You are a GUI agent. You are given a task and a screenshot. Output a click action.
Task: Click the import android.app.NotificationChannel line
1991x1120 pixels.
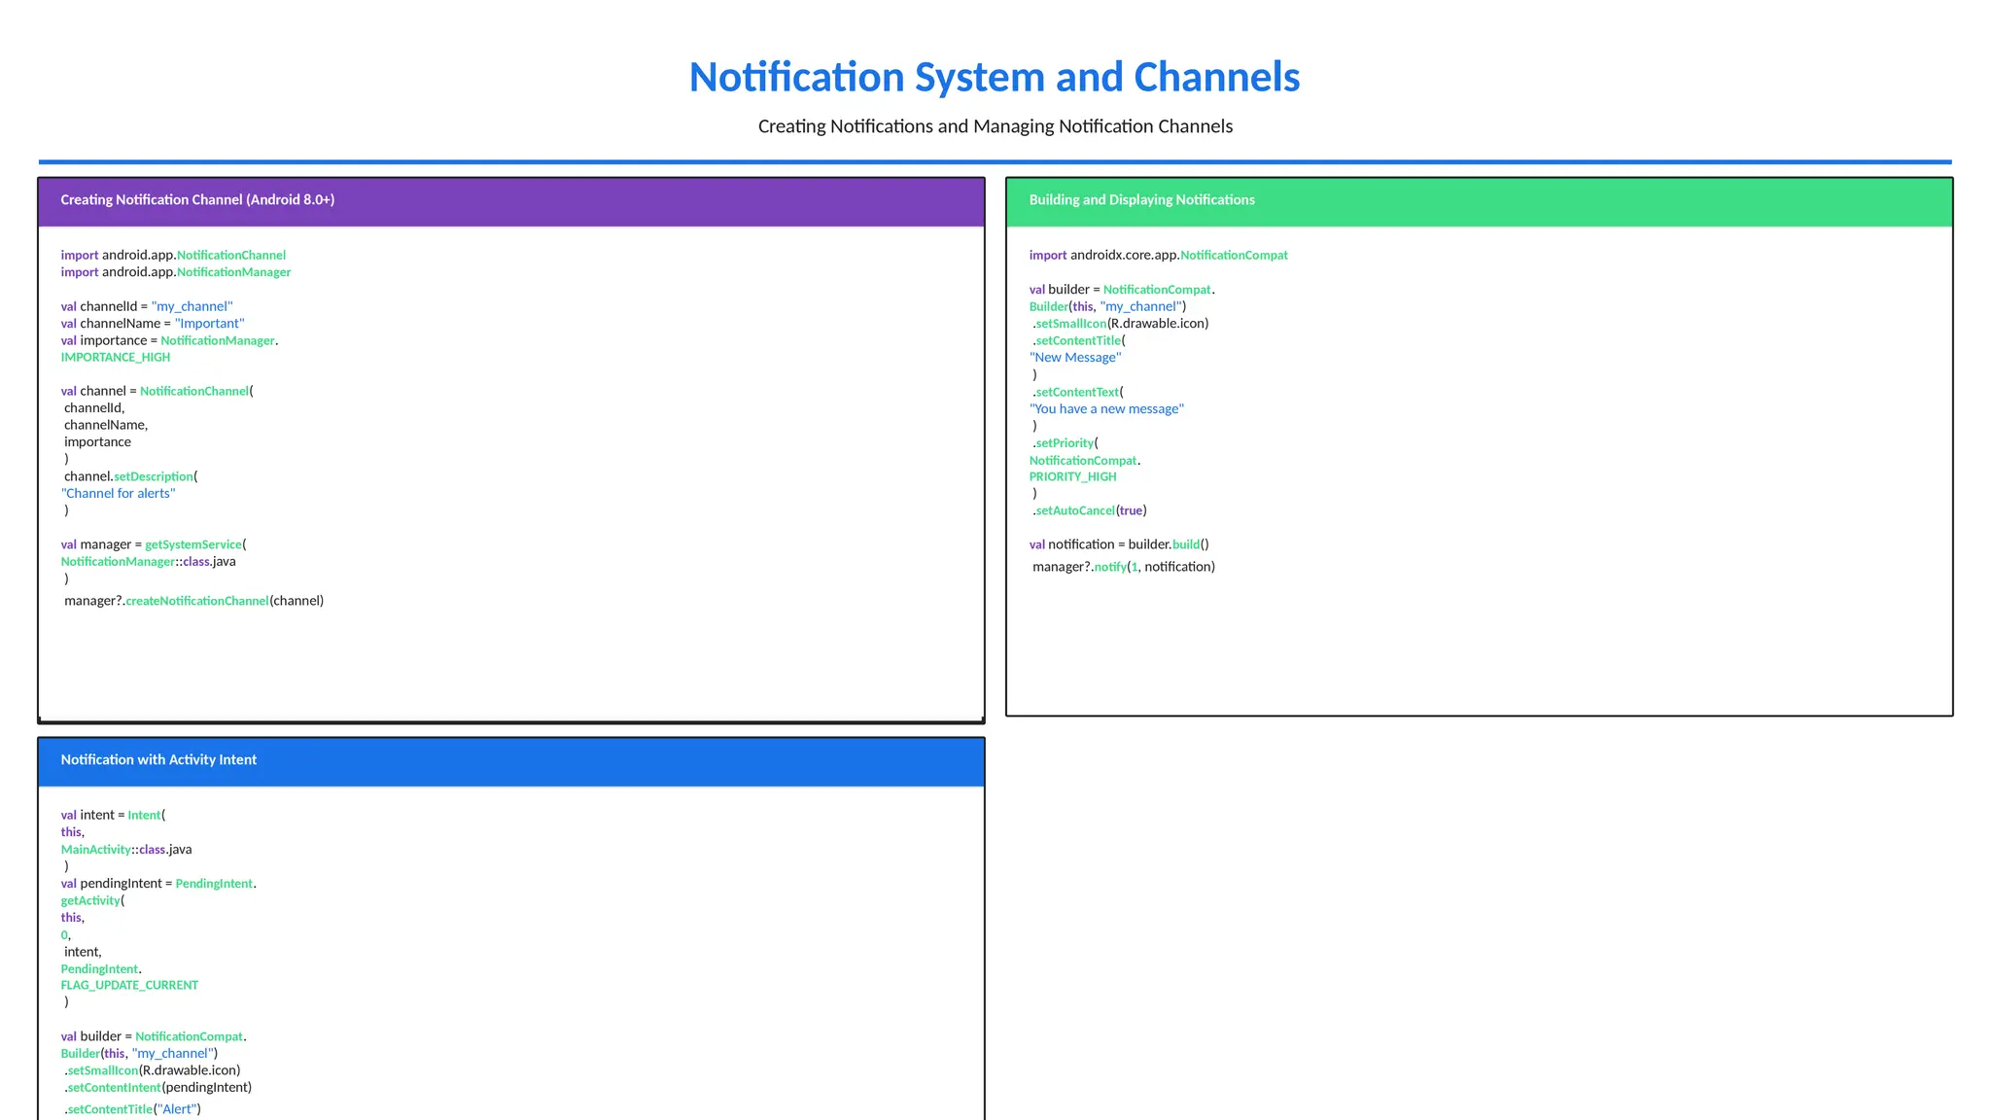[x=173, y=256]
